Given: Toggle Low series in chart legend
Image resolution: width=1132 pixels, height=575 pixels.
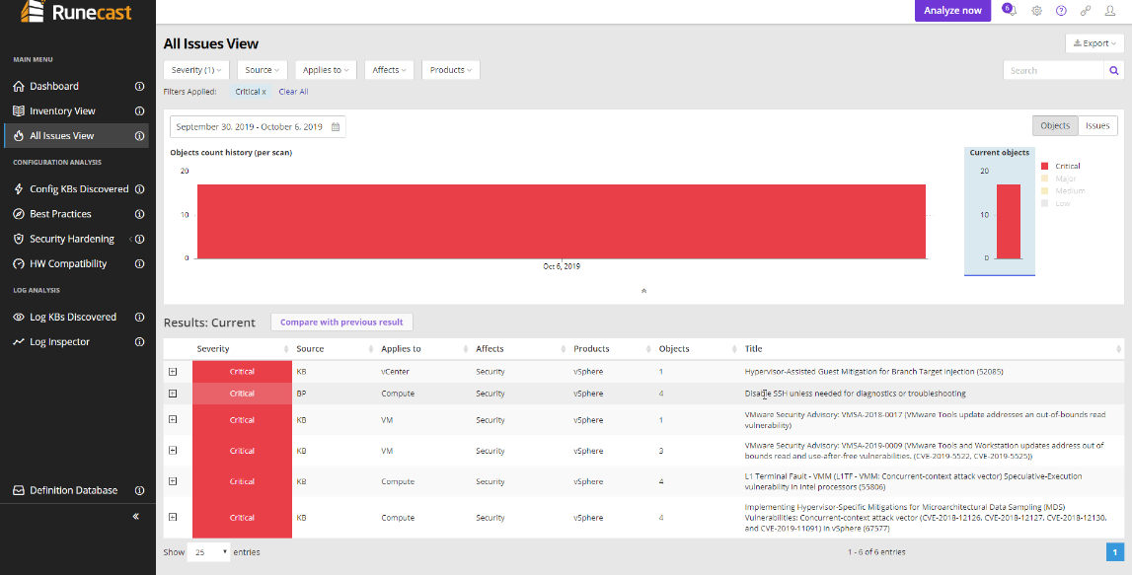Looking at the screenshot, I should [x=1055, y=203].
